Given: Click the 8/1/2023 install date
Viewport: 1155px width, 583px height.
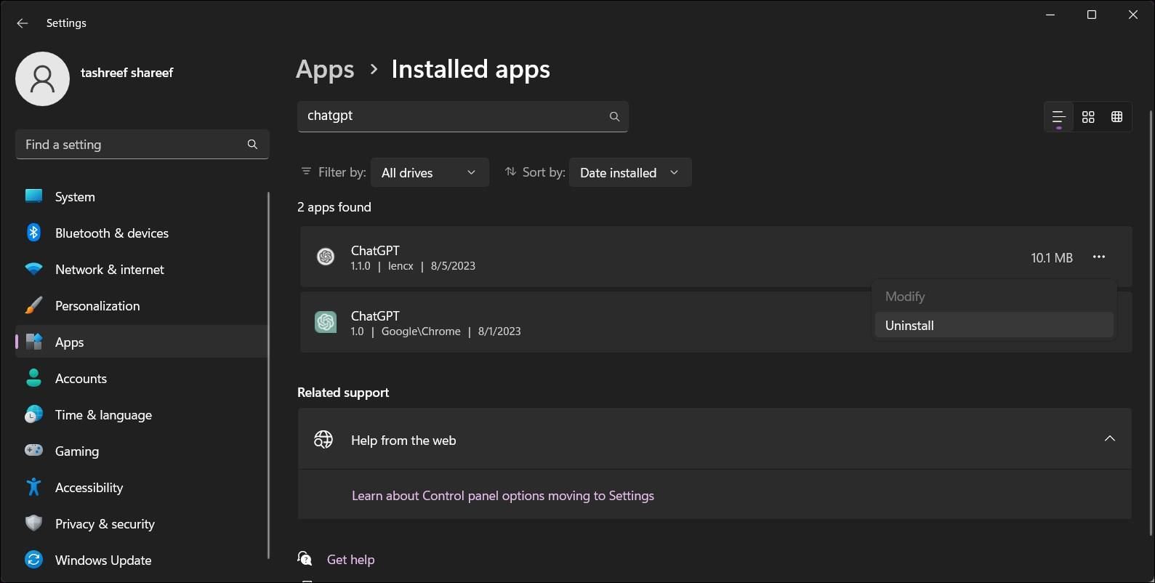Looking at the screenshot, I should pyautogui.click(x=499, y=331).
